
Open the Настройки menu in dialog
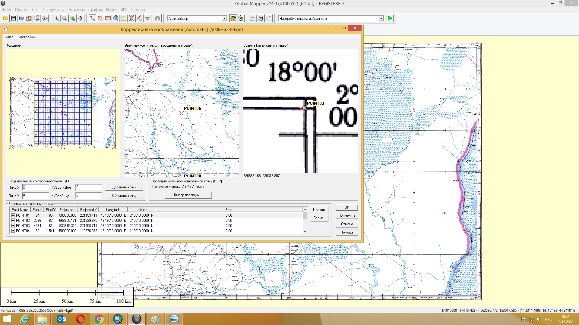28,37
